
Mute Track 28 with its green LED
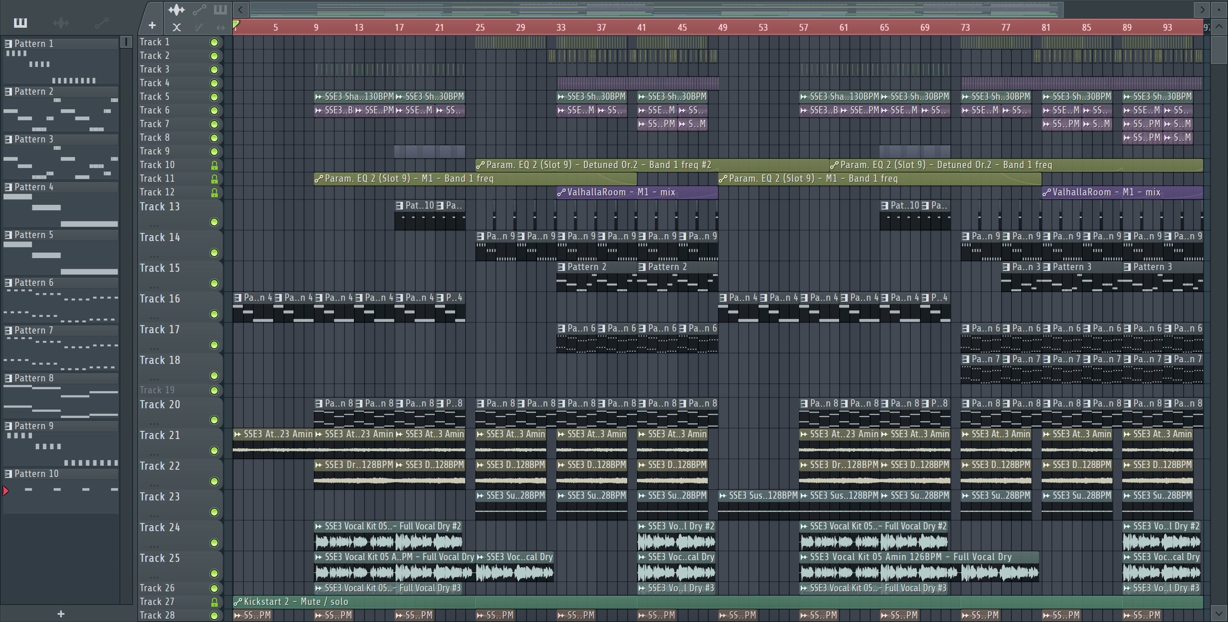point(214,616)
